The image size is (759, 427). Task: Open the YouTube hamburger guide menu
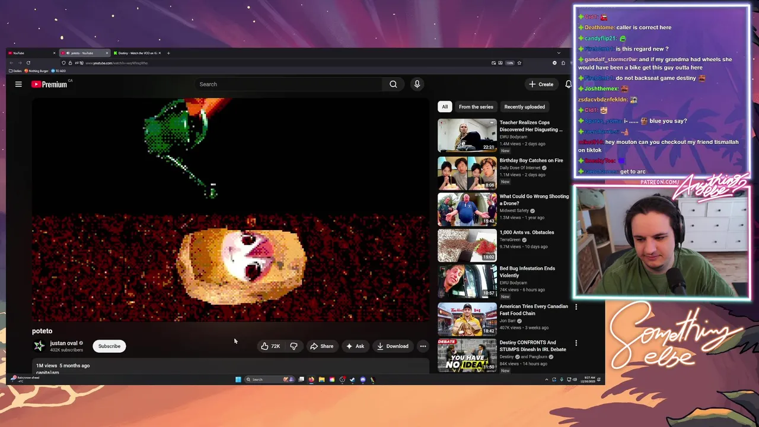coord(18,84)
